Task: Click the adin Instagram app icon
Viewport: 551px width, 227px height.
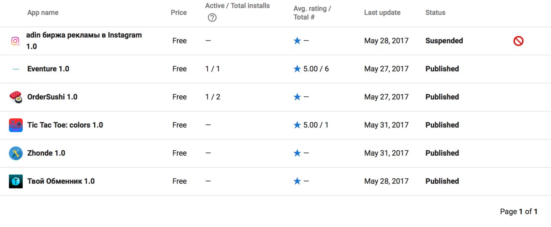Action: point(15,41)
